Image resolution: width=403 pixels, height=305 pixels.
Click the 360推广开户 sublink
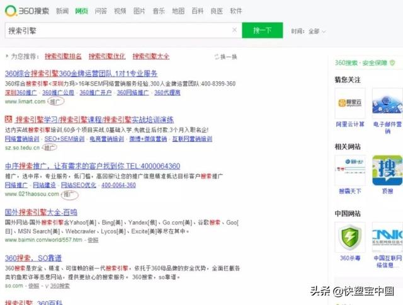(x=96, y=93)
